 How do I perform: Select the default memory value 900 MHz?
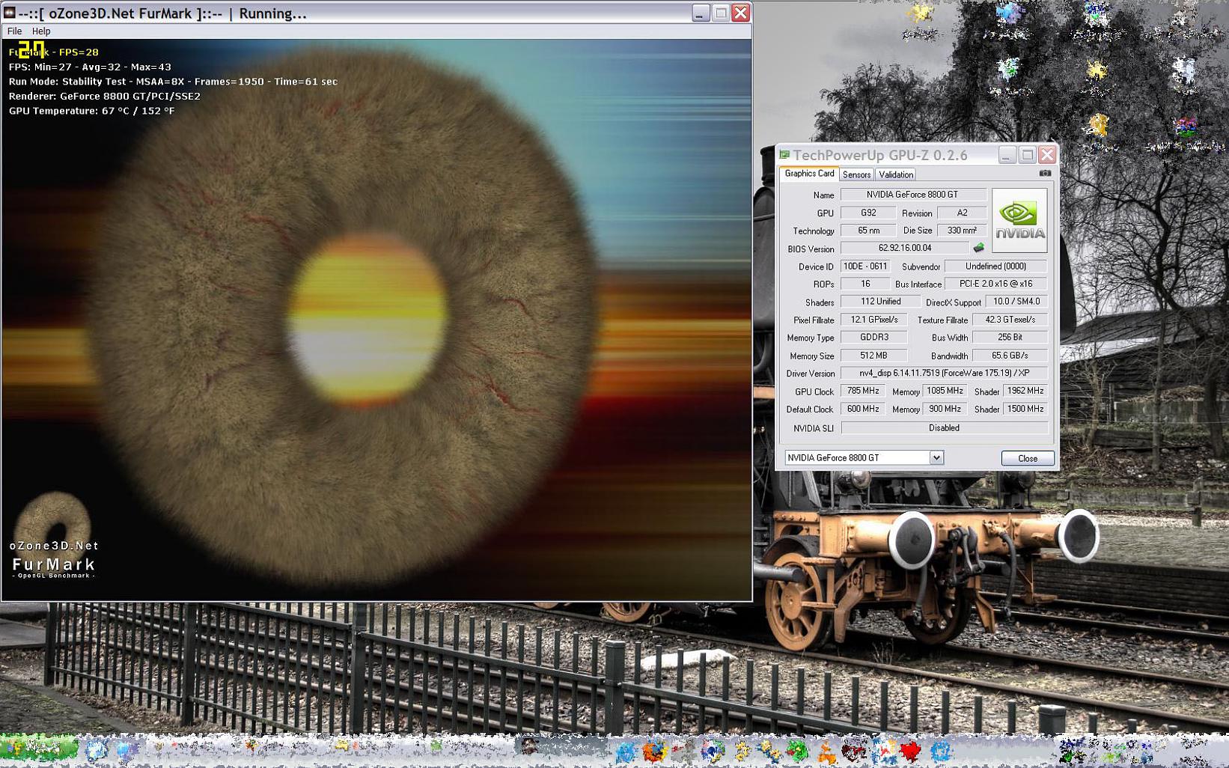coord(945,409)
